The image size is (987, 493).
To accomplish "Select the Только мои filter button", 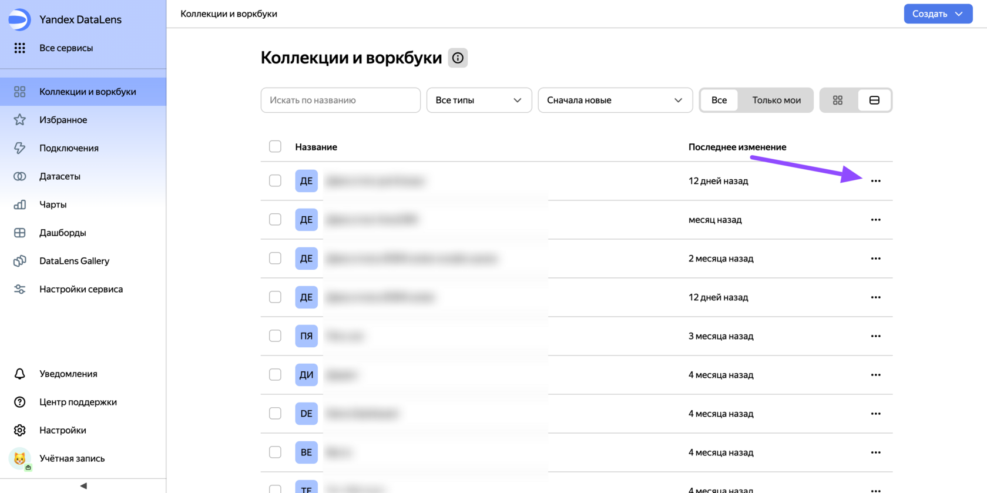I will coord(776,100).
